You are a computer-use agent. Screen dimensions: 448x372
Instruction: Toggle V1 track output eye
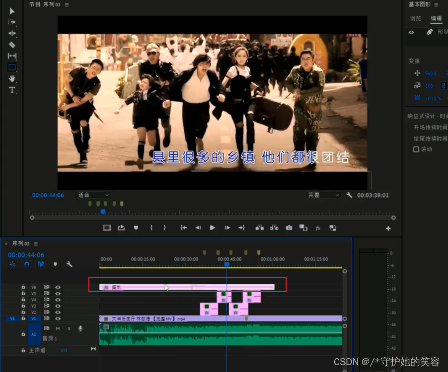pos(58,318)
